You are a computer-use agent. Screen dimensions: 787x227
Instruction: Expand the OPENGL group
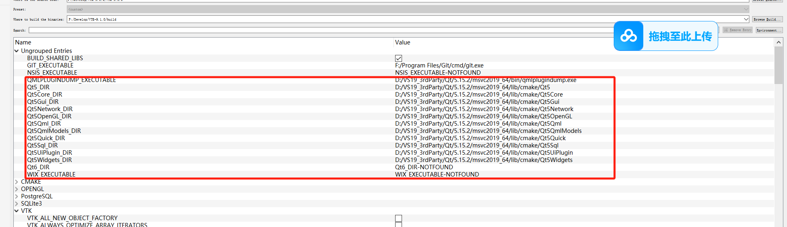[x=17, y=189]
